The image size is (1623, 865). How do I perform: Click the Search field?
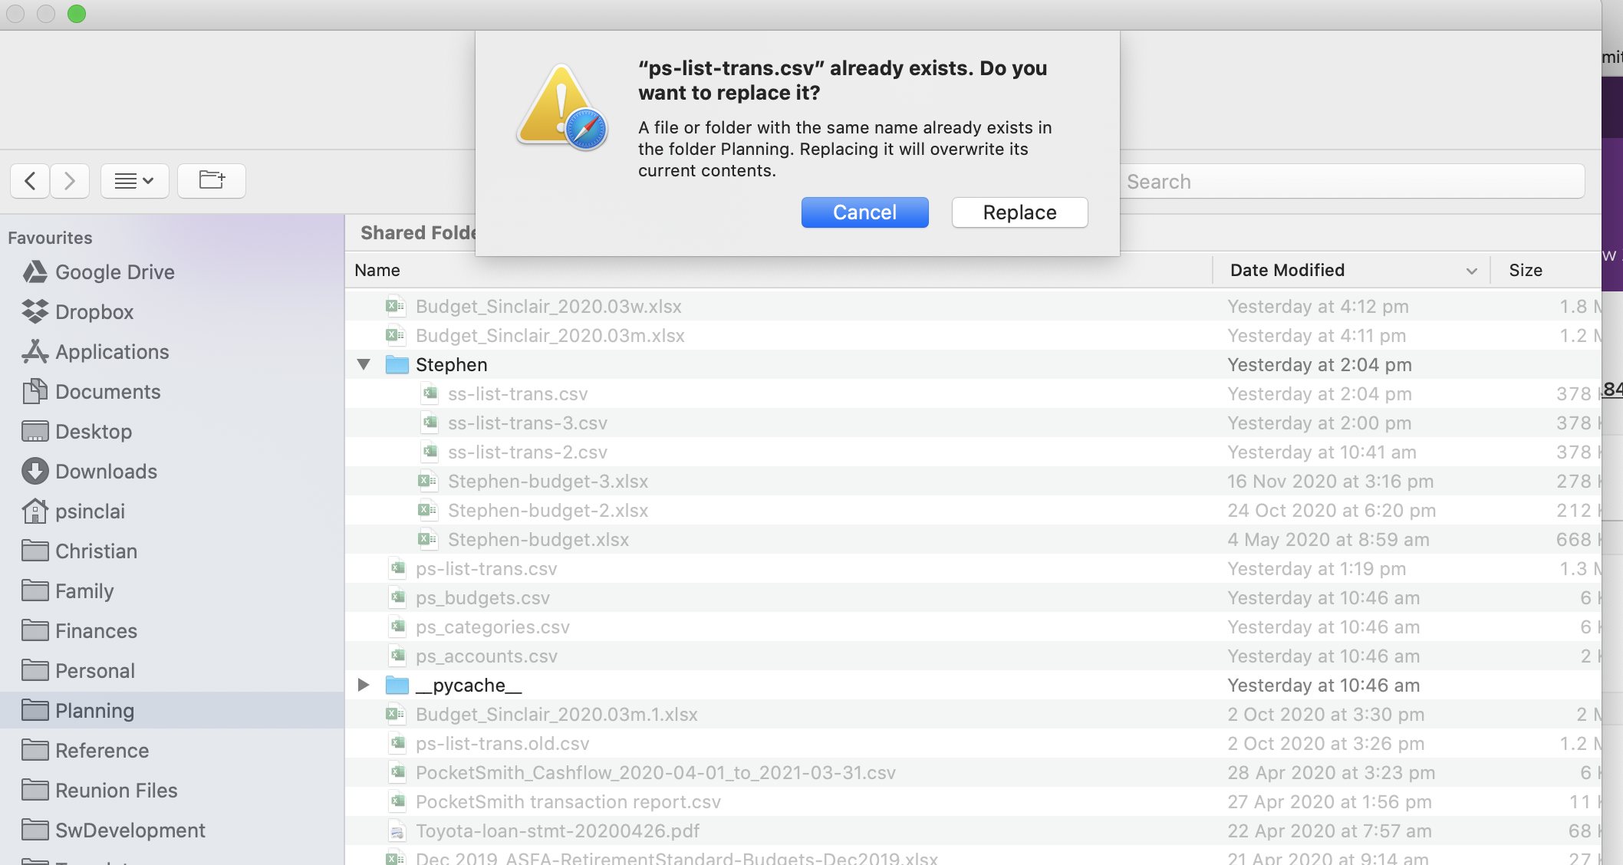tap(1350, 182)
